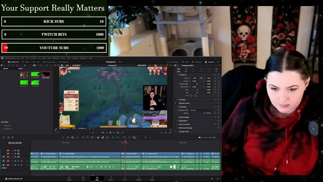
Task: Toggle timeline Snapping magnet icon
Action: pyautogui.click(x=98, y=138)
